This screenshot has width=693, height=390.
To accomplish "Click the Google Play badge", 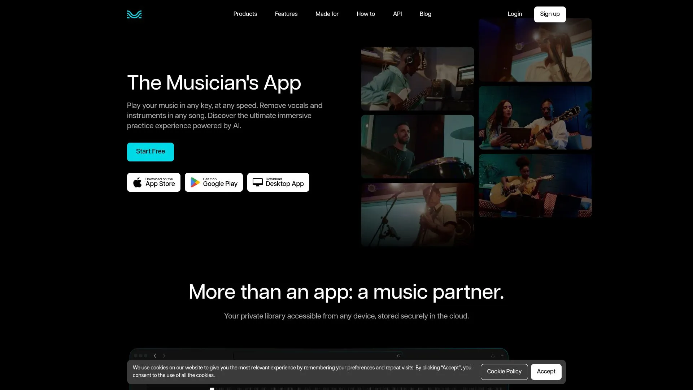I will coord(214,182).
